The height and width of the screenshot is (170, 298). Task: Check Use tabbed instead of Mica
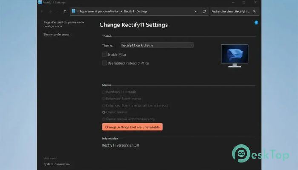104,63
